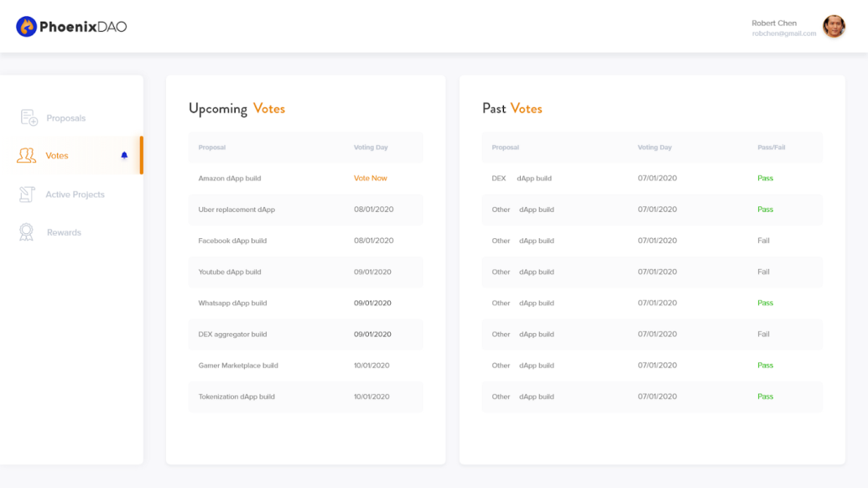The width and height of the screenshot is (868, 488).
Task: Click the Rewards ribbon badge icon
Action: tap(26, 231)
